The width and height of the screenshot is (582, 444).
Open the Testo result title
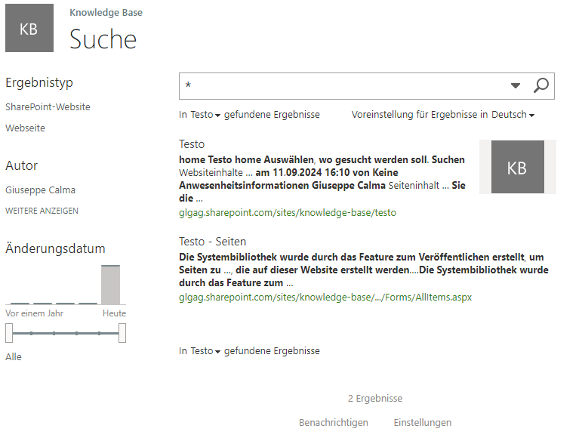[x=192, y=144]
